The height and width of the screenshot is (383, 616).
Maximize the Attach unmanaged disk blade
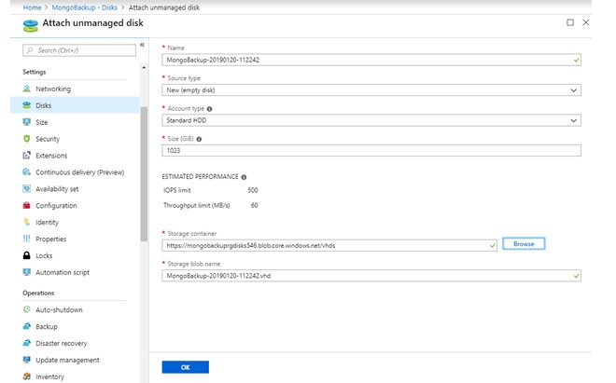pos(570,22)
